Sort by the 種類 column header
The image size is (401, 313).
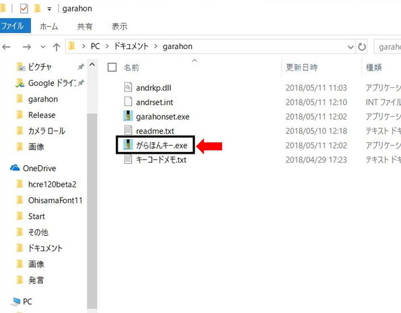[374, 68]
